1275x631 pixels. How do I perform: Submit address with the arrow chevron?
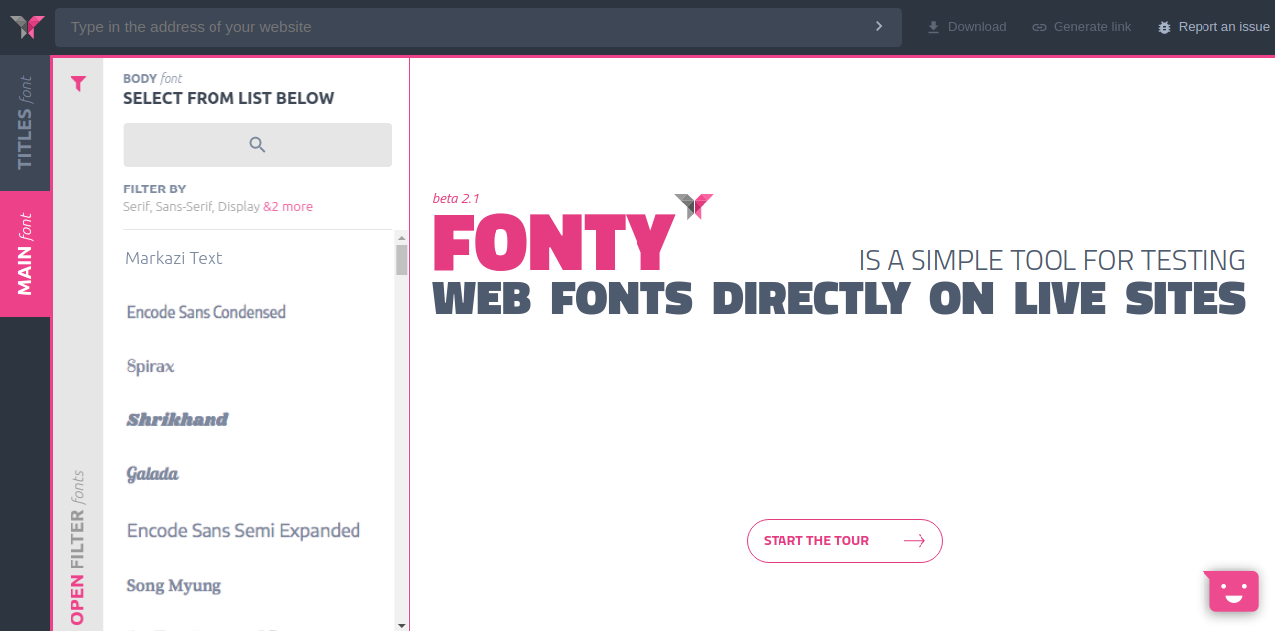879,26
